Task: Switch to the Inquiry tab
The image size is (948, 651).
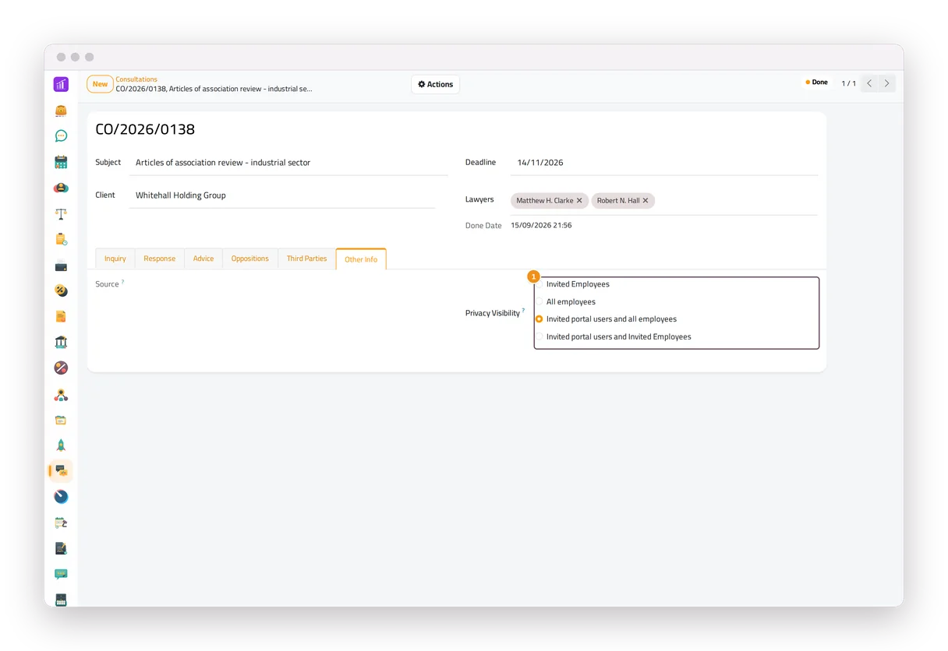Action: [115, 259]
